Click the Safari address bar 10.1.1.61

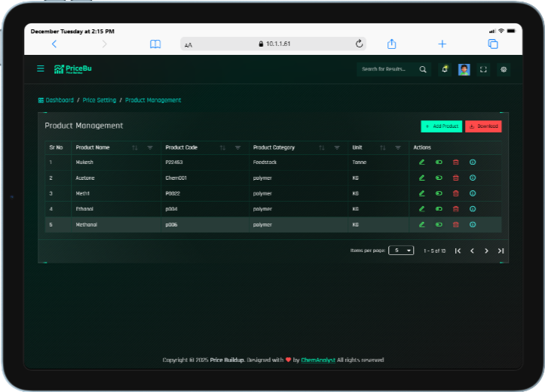point(273,44)
